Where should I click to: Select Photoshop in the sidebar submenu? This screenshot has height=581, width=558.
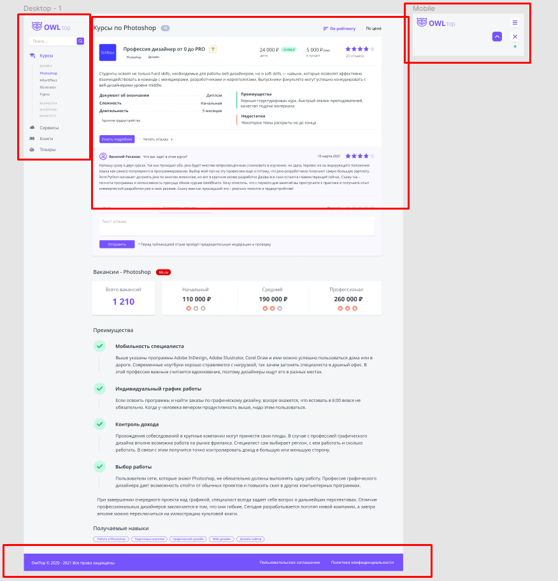tap(48, 73)
